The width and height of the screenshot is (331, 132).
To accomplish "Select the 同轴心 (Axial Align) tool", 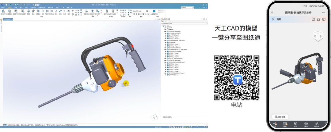I will [x=52, y=12].
